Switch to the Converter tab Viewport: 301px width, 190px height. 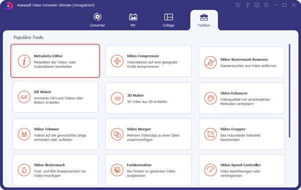tap(97, 20)
